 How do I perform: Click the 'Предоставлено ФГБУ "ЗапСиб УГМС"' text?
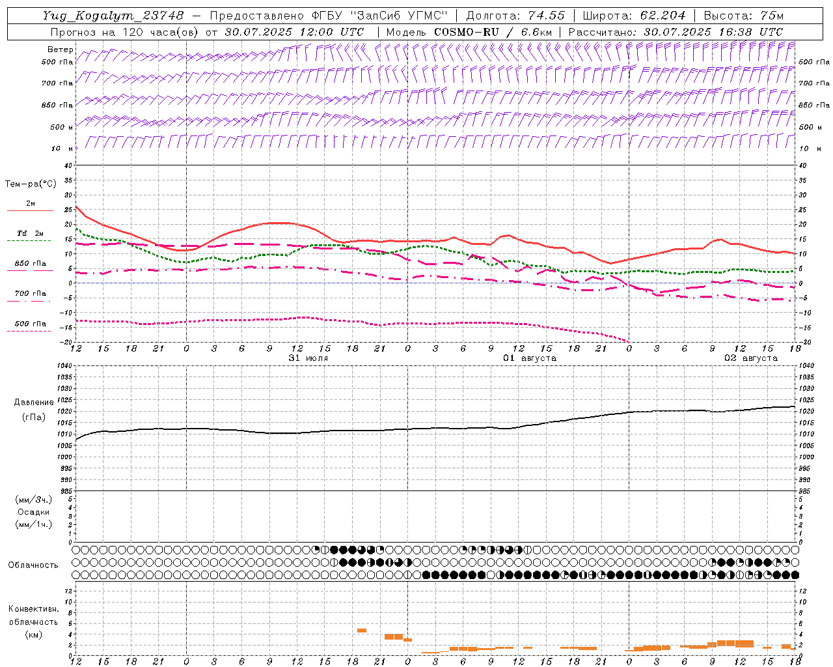[329, 15]
